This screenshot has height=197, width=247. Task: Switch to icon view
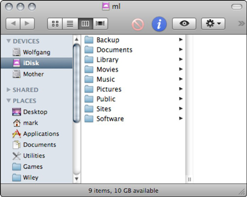[55, 24]
